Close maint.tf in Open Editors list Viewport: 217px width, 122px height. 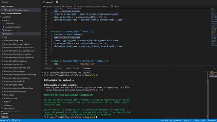2,10
